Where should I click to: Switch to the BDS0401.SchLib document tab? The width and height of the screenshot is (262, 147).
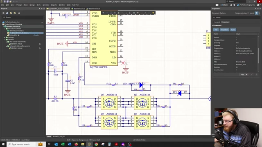[78, 9]
